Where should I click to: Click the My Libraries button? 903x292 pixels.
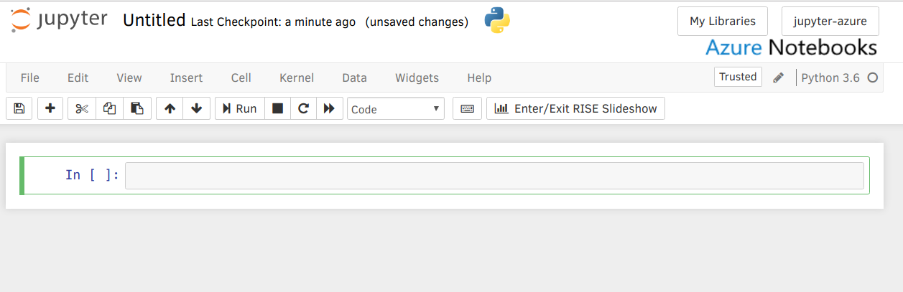(x=722, y=21)
